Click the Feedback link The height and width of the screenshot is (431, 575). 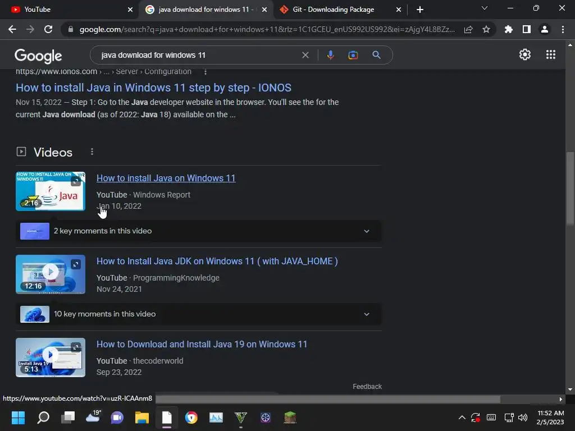click(367, 387)
